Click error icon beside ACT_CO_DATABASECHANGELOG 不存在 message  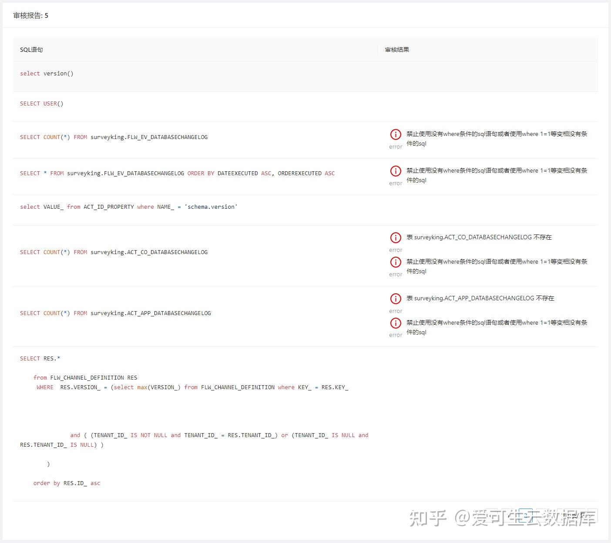(x=396, y=238)
